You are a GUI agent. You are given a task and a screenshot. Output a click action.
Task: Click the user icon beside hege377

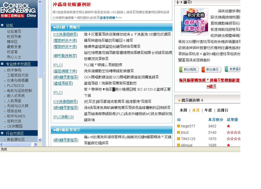point(178,126)
